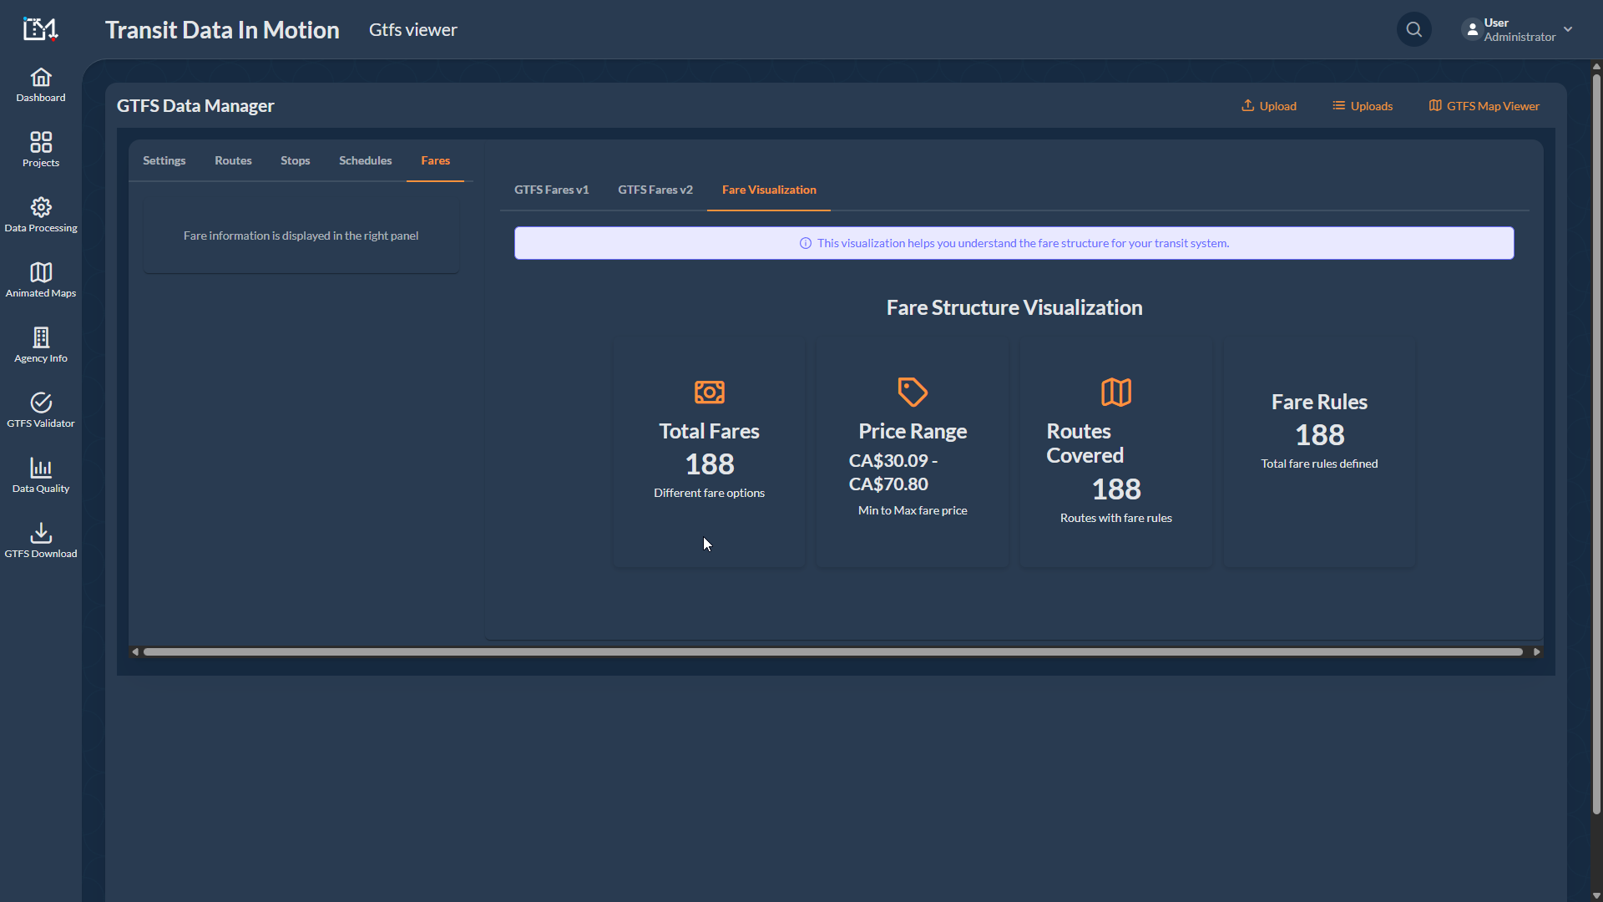Select the GTFS Download sidebar icon
This screenshot has width=1603, height=902.
[x=40, y=540]
